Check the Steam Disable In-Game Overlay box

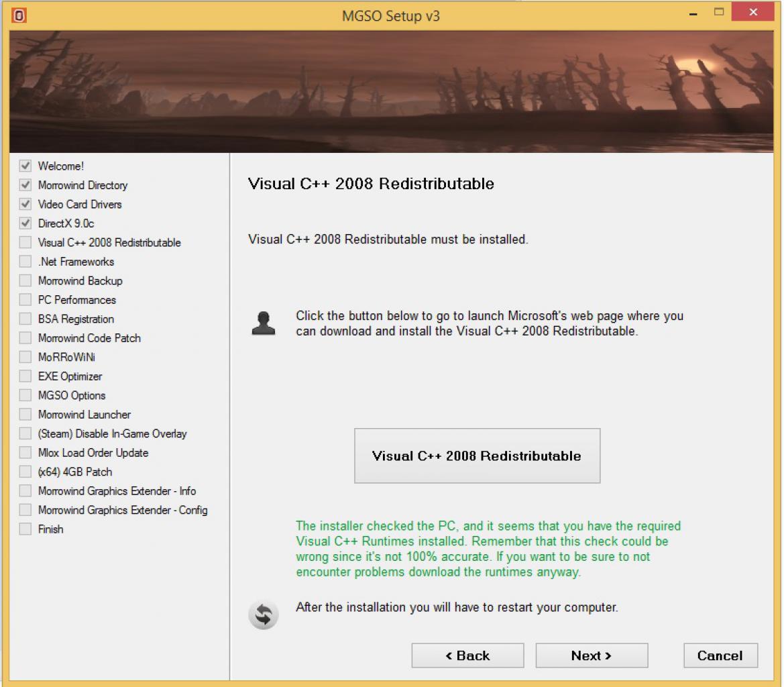pyautogui.click(x=25, y=433)
